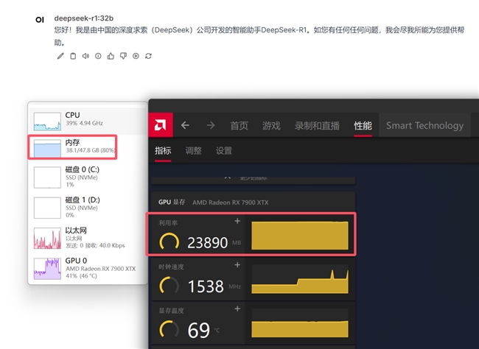479x349 pixels.
Task: Open the 录制和直播 tab
Action: tap(317, 126)
